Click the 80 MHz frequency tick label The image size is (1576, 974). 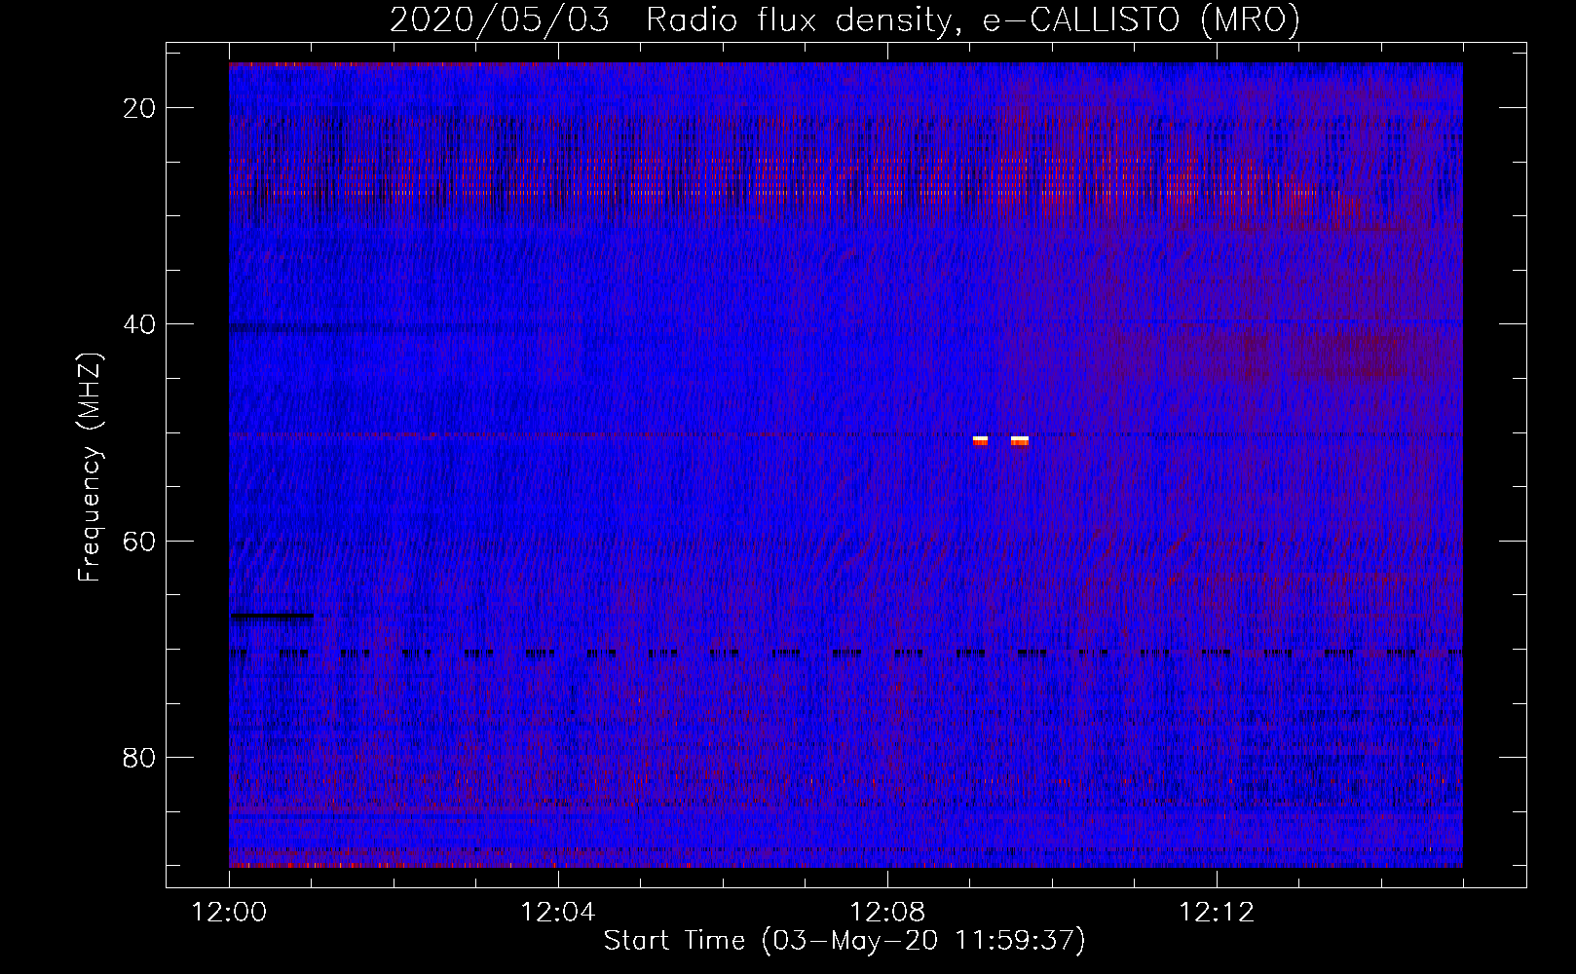click(x=140, y=757)
